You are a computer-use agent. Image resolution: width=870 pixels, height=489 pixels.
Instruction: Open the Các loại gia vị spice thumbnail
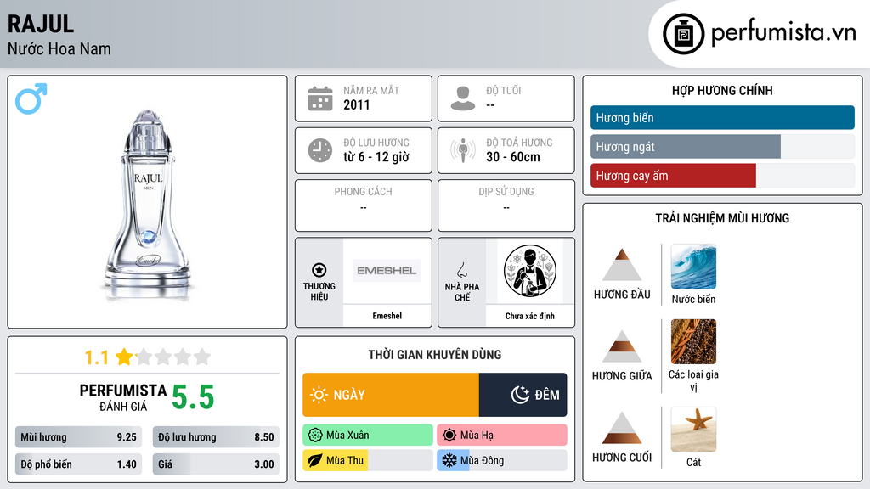pos(693,341)
